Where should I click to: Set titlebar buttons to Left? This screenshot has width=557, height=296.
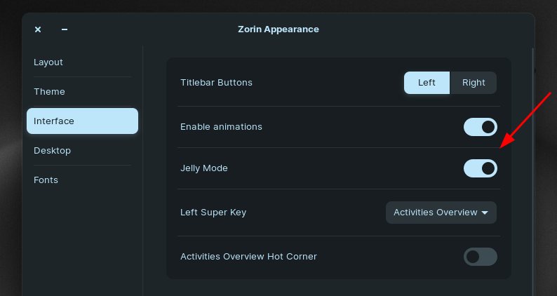(x=427, y=83)
